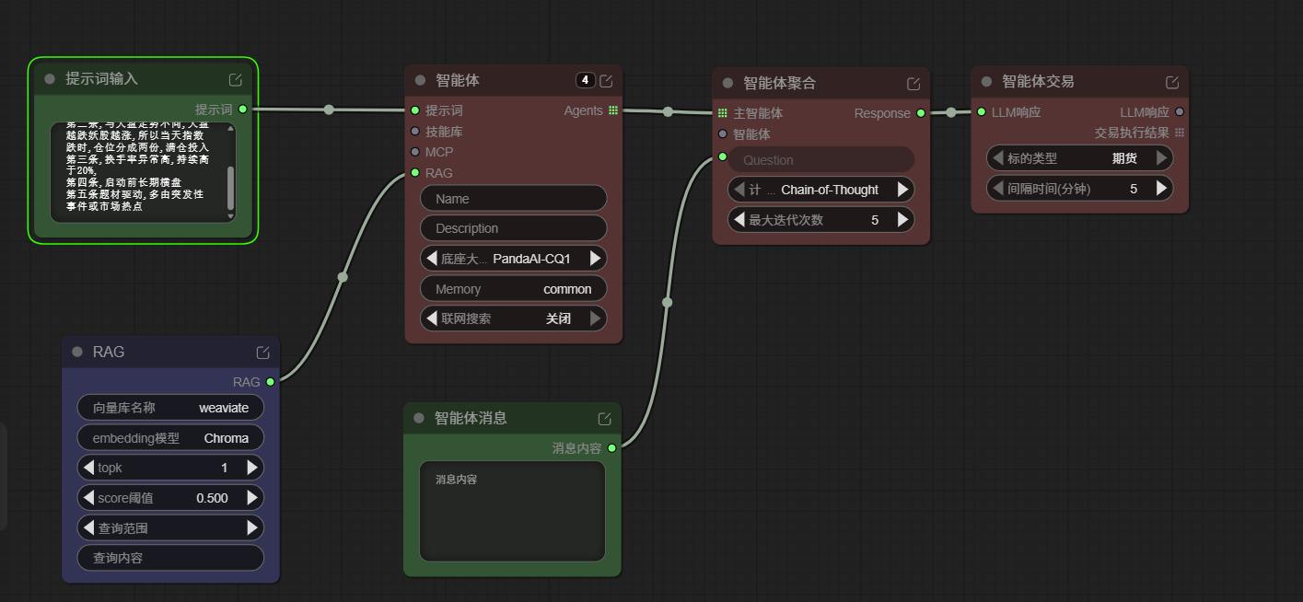
Task: Click the green Agents grid handle on 智能体 node
Action: tap(615, 110)
